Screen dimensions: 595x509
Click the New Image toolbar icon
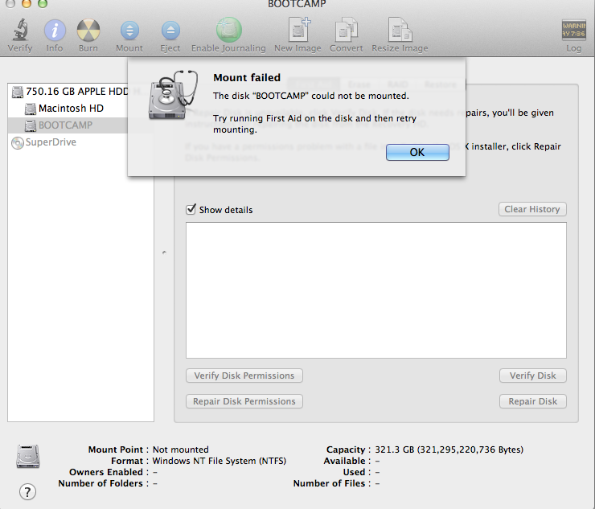[x=298, y=30]
